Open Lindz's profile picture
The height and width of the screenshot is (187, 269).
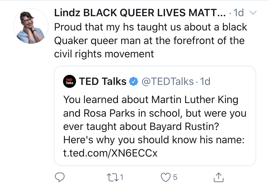(x=31, y=26)
